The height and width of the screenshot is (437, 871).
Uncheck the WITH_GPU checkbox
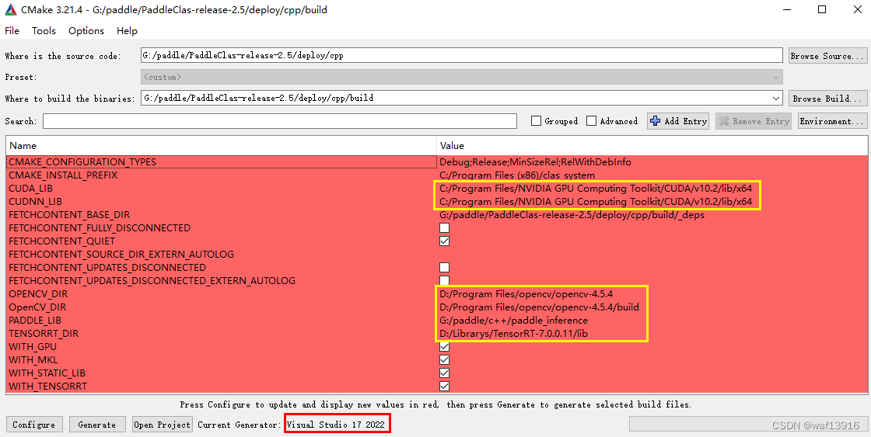(x=444, y=347)
